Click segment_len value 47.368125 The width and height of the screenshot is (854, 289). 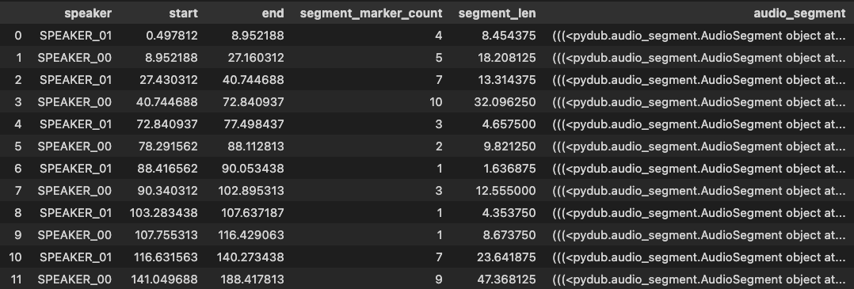point(506,279)
